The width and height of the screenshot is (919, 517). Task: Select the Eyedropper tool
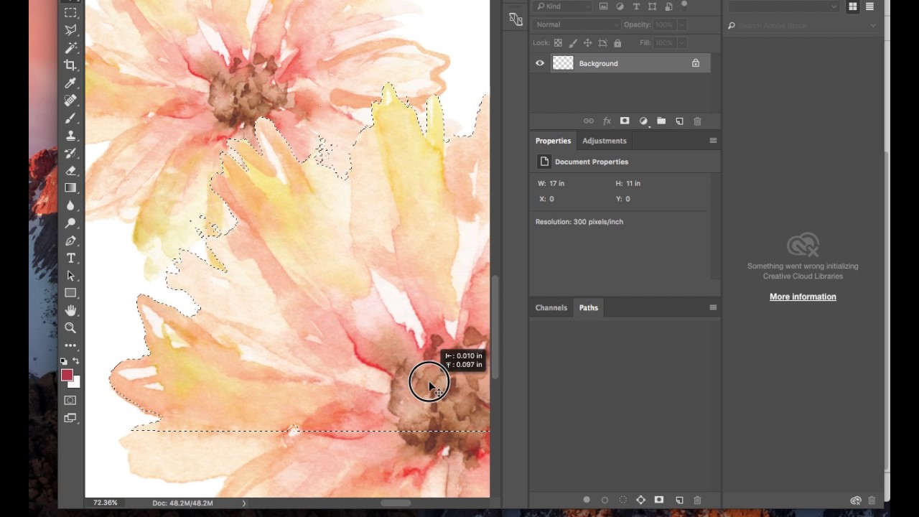pos(70,83)
